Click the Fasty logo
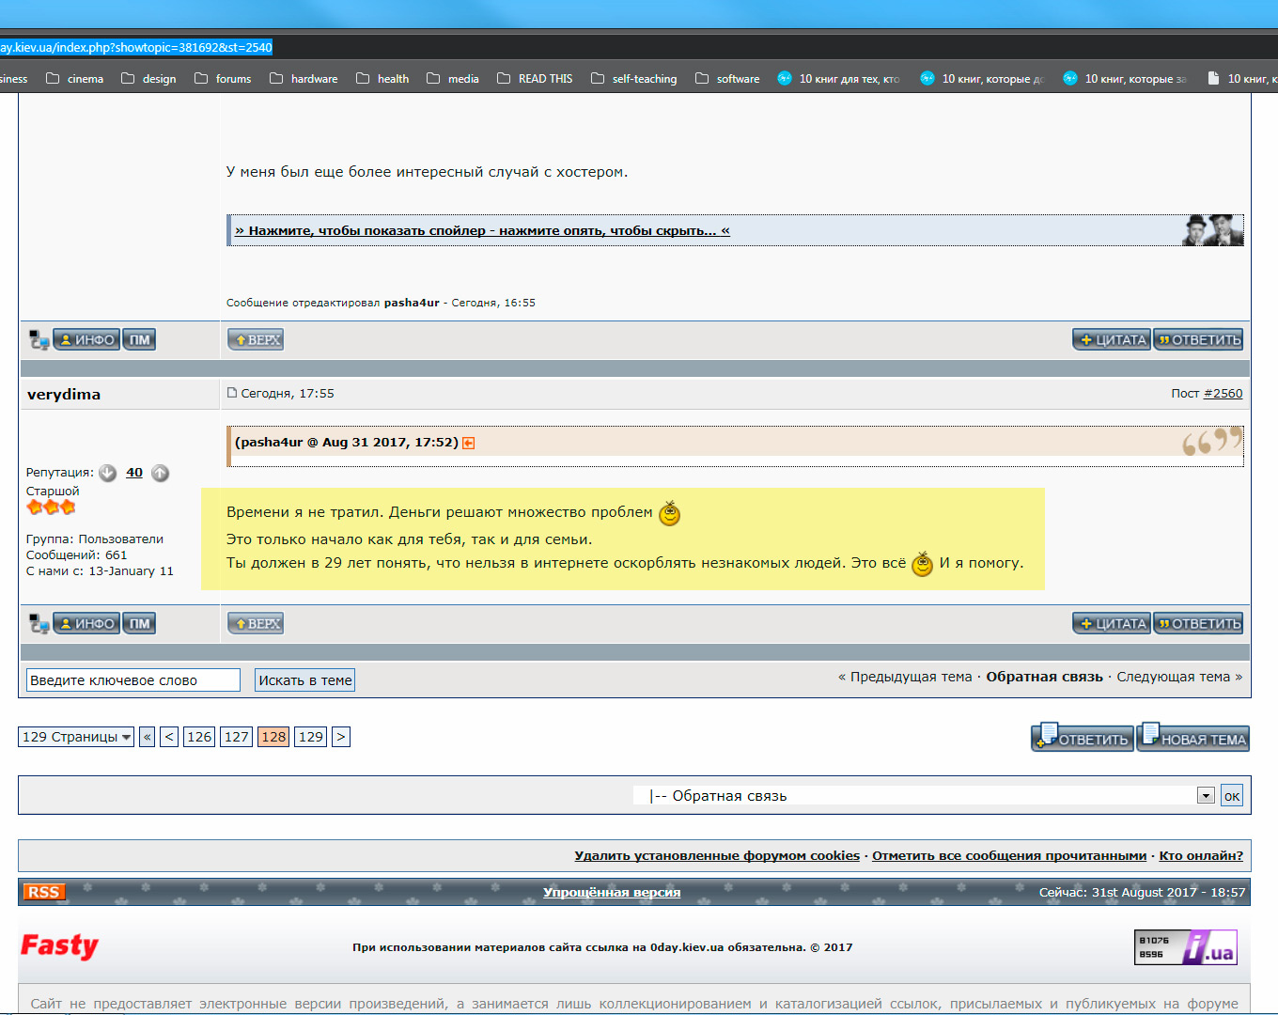 [x=60, y=945]
